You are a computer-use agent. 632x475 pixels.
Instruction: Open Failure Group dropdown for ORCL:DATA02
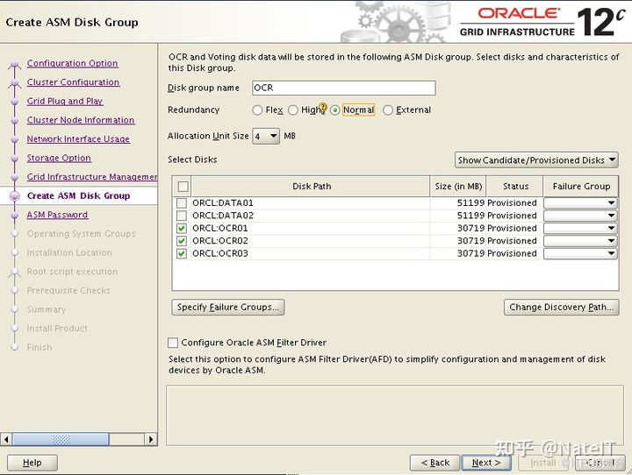[x=580, y=216]
